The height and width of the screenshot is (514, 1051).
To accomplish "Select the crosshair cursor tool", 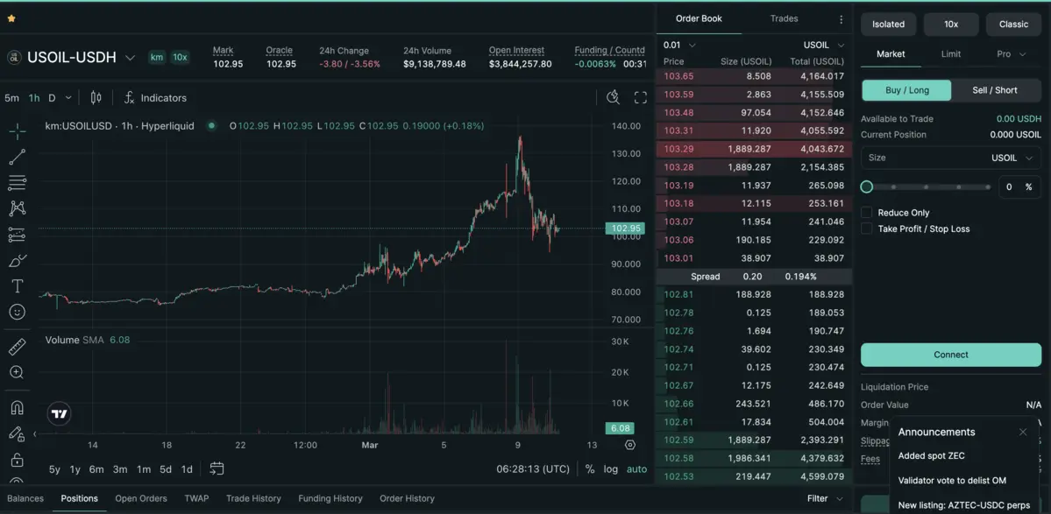I will (17, 131).
